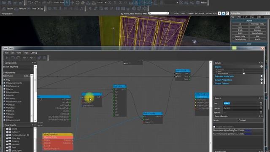Activate the Scale object tool
The width and height of the screenshot is (270, 152).
[83, 3]
